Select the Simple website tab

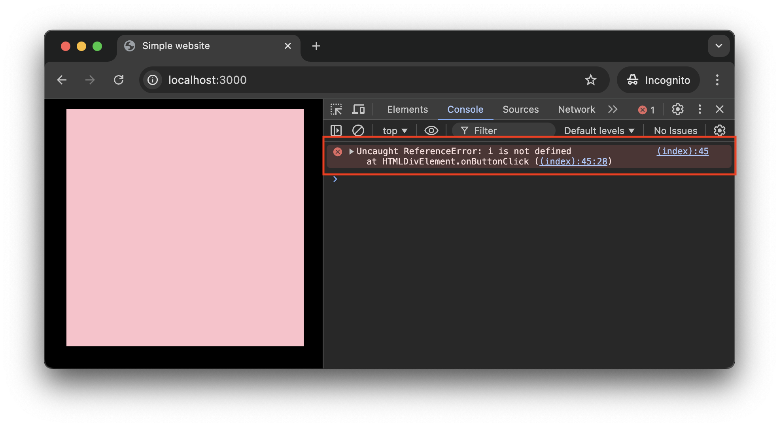[209, 46]
